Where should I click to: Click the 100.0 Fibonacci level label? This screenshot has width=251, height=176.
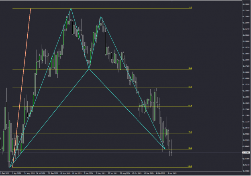click(190, 166)
